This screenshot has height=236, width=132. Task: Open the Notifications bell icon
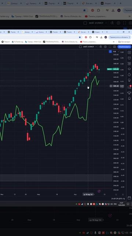click(129, 98)
